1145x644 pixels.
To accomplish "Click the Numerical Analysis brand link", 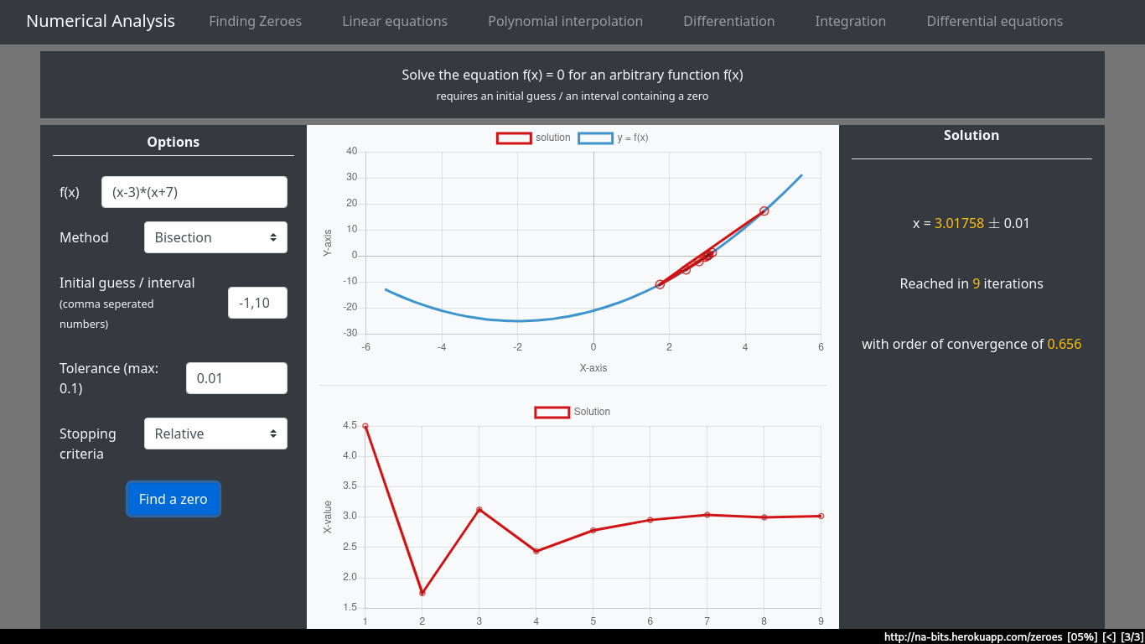I will point(101,22).
